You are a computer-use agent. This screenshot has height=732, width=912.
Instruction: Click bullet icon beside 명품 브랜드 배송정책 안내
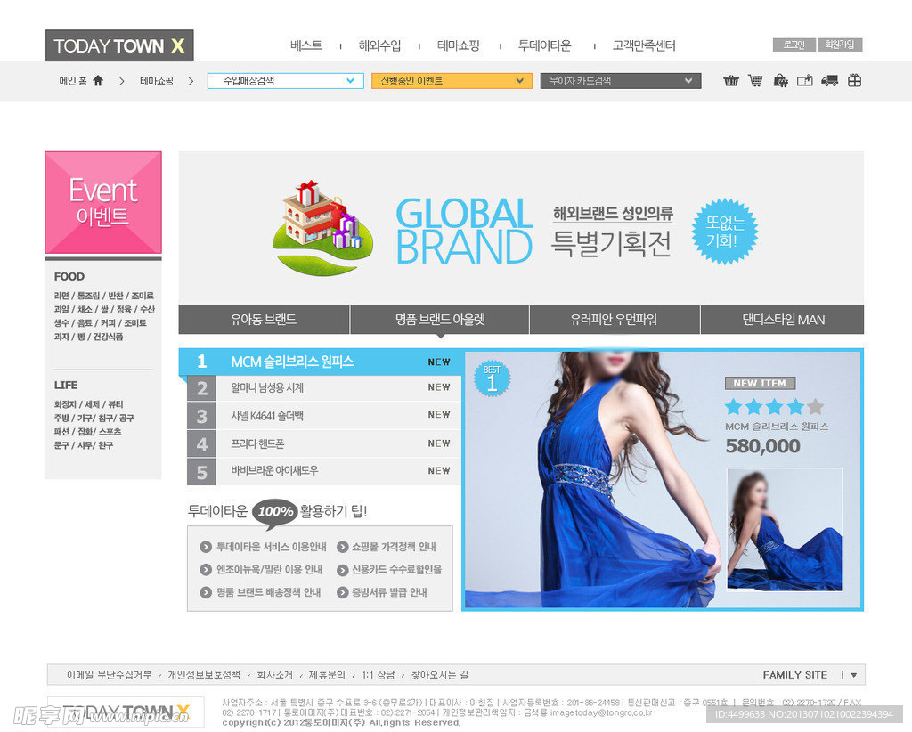tap(206, 592)
